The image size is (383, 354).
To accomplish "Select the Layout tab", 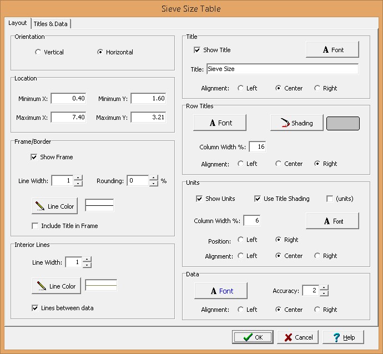I will (x=18, y=23).
